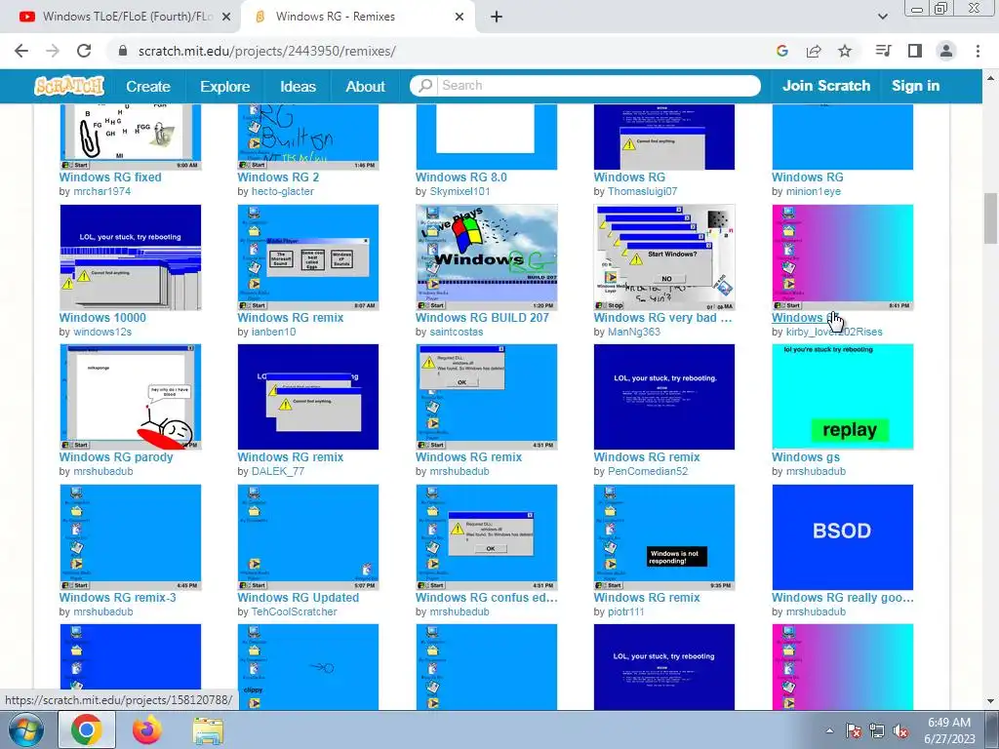Screen dimensions: 999x749
Task: Toggle the browser side panel icon
Action: [915, 51]
